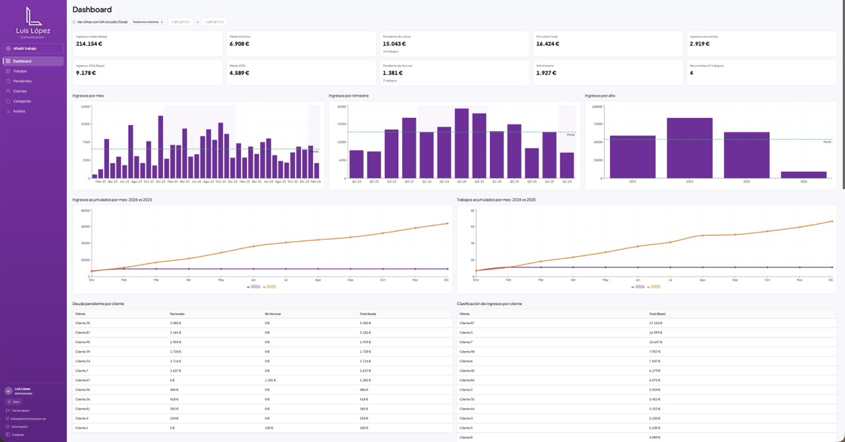Viewport: 845px width, 442px height.
Task: Click the 2024 bar in Ingresos por año
Action: coord(689,148)
